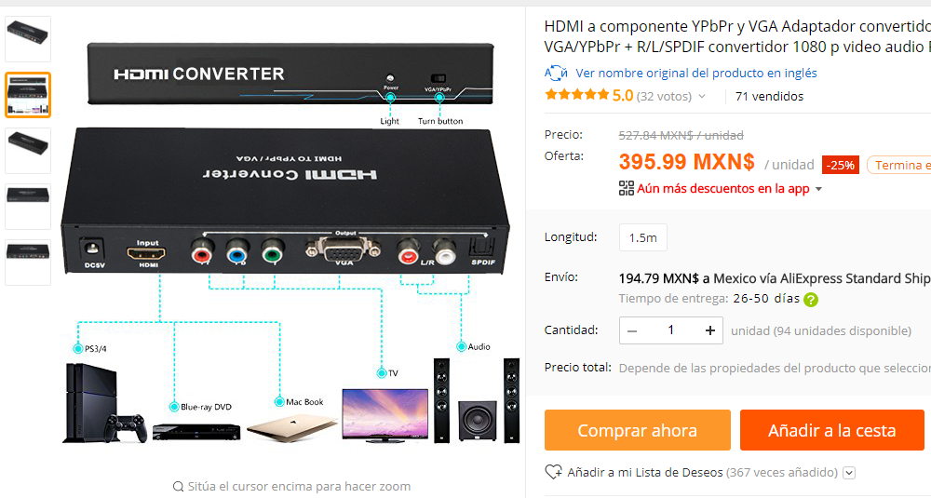Click the green delivery time help icon
The height and width of the screenshot is (498, 931).
[x=811, y=300]
